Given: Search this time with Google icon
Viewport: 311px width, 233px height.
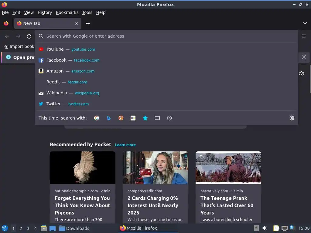Looking at the screenshot, I should click(97, 118).
